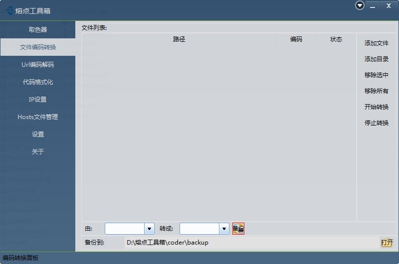This screenshot has height=264, width=399.
Task: Select the 文件编码转换 sidebar tab
Action: [38, 47]
